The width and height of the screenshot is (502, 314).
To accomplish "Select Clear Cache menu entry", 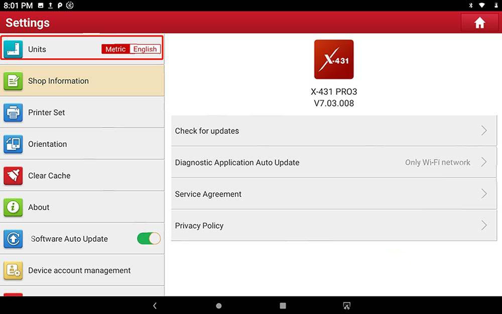I will (x=82, y=176).
